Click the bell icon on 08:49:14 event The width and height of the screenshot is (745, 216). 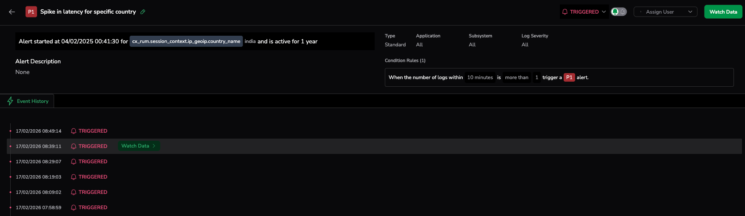pyautogui.click(x=74, y=131)
